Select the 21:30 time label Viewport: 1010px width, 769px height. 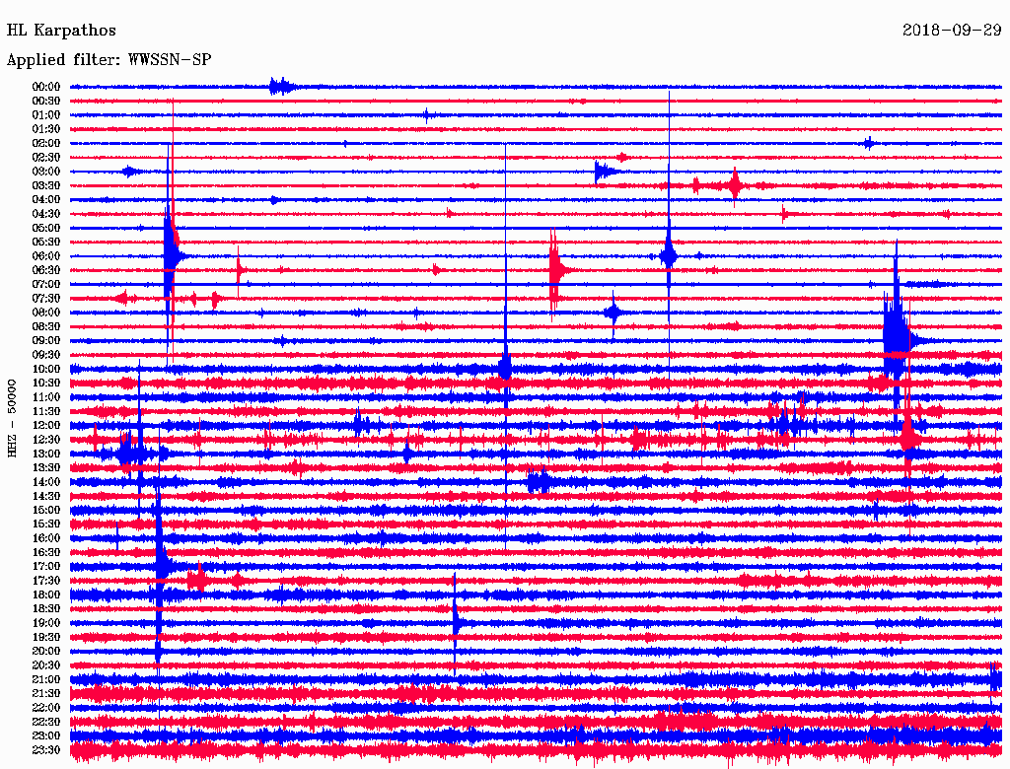[46, 694]
